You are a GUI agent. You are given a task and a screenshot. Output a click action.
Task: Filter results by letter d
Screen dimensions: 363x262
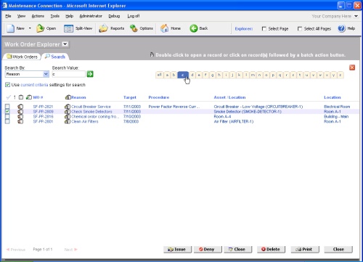click(x=192, y=75)
